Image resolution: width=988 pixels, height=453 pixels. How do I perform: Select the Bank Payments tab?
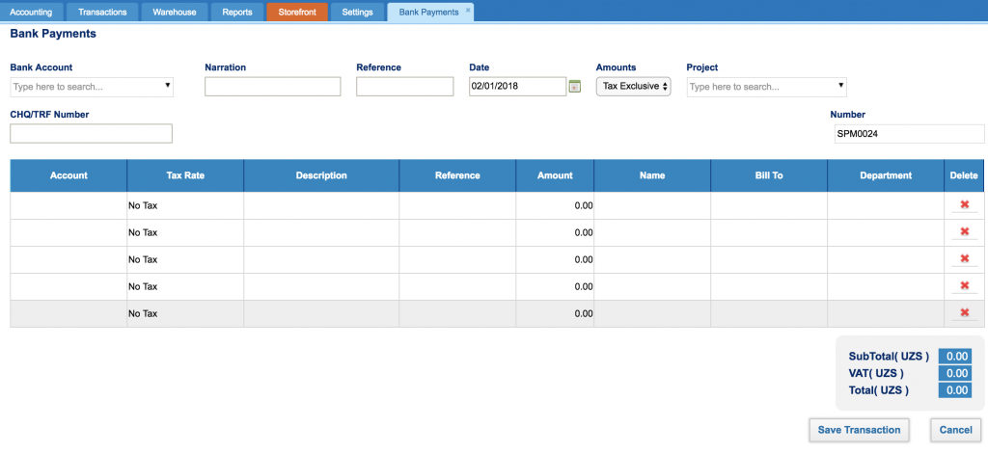tap(428, 12)
